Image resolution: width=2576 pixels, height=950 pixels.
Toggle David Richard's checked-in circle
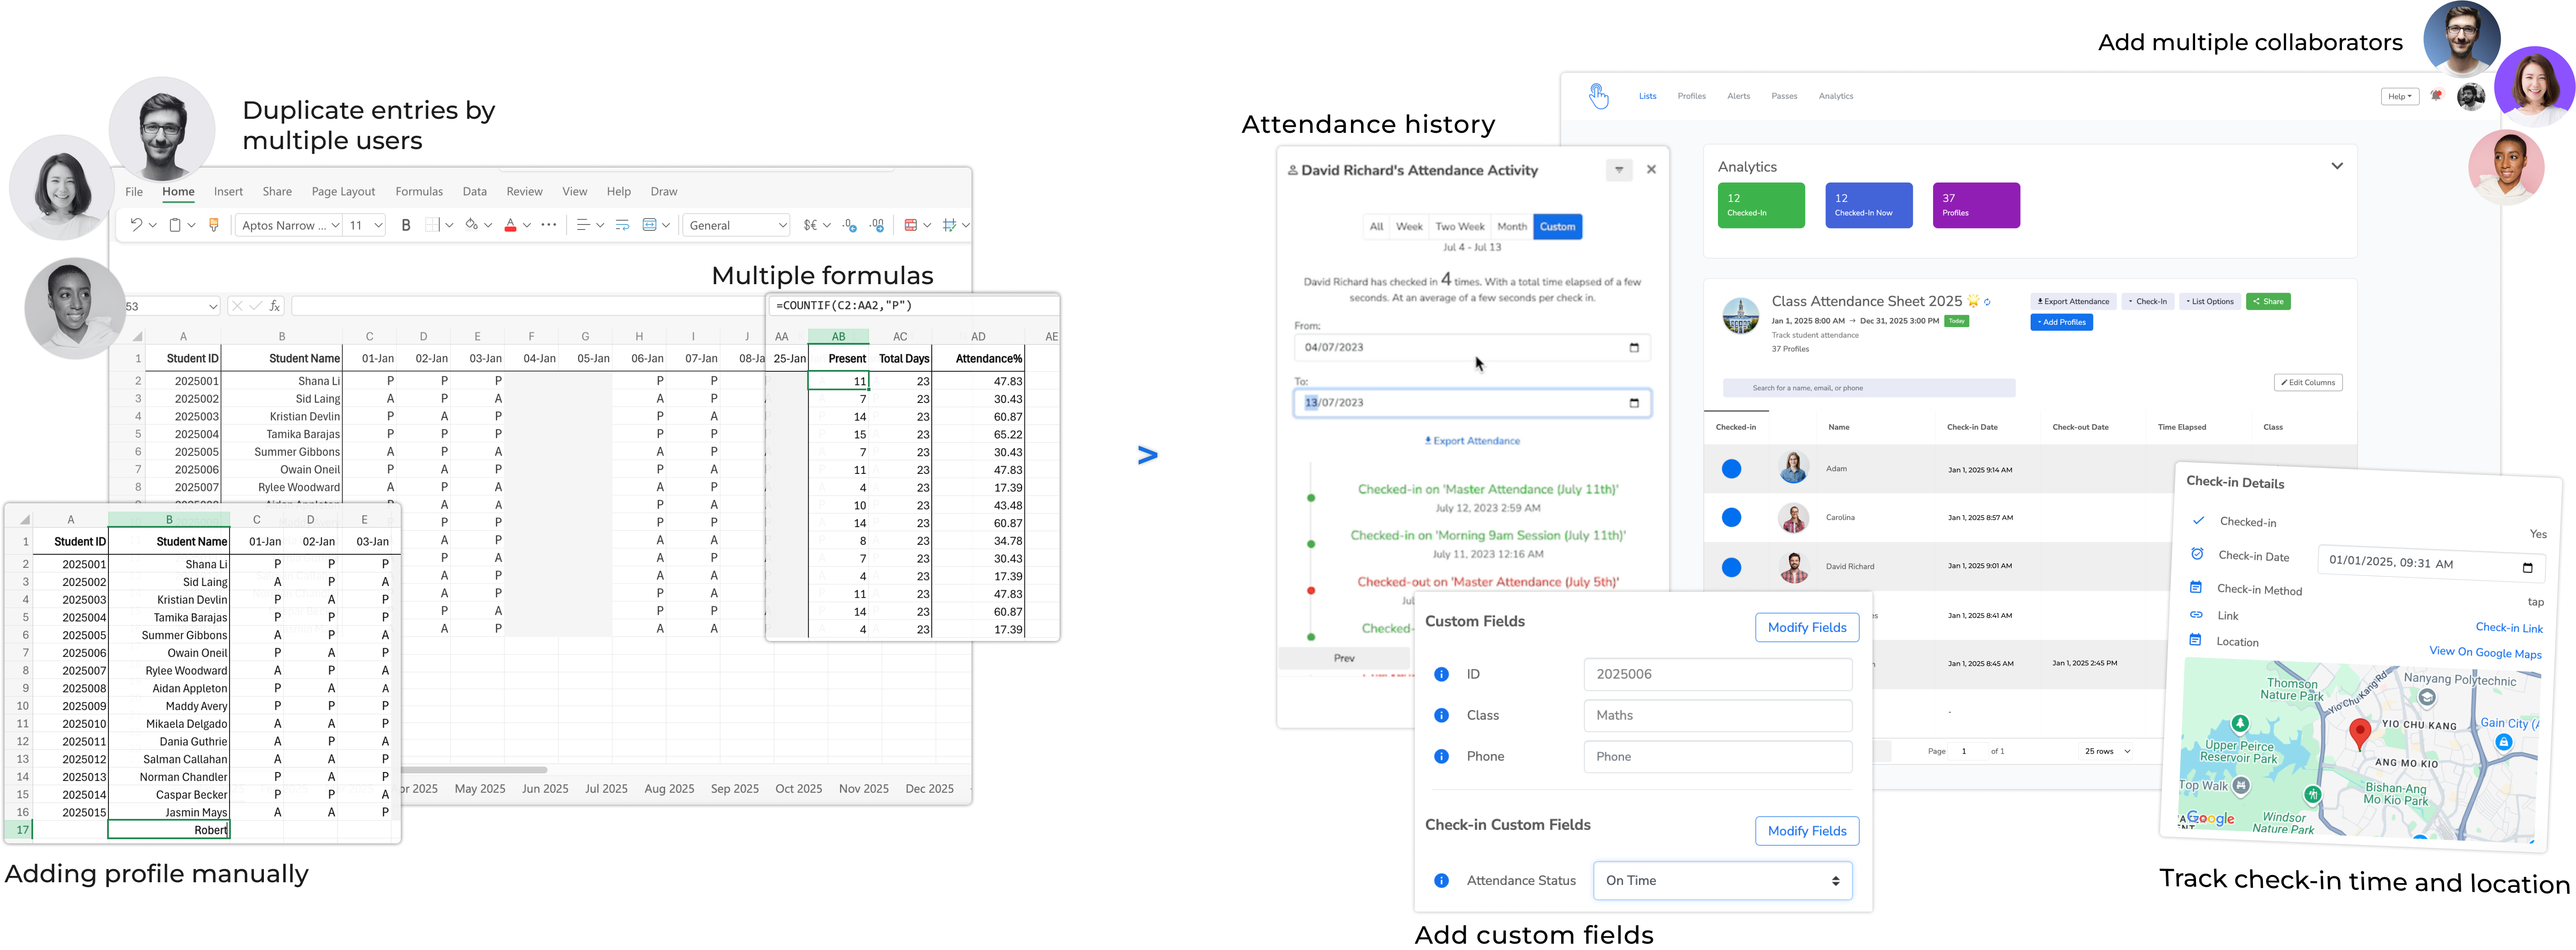coord(1732,567)
